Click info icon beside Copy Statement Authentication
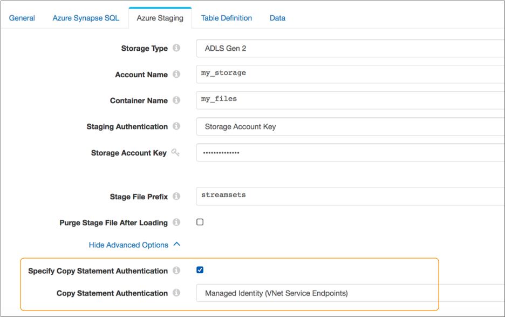The height and width of the screenshot is (317, 505). [176, 293]
